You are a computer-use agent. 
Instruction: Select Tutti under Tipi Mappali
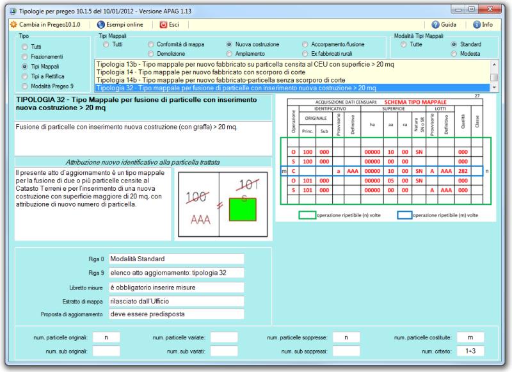[106, 44]
